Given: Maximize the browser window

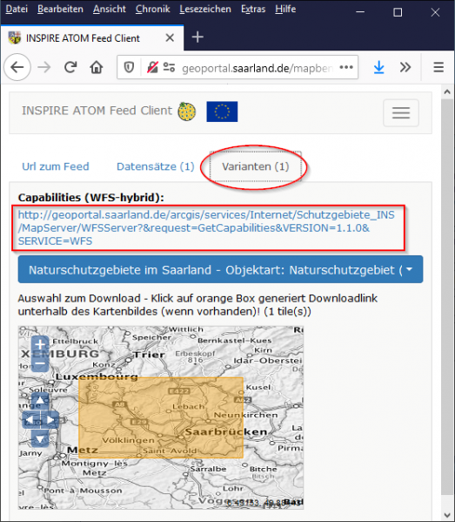Looking at the screenshot, I should pos(398,12).
